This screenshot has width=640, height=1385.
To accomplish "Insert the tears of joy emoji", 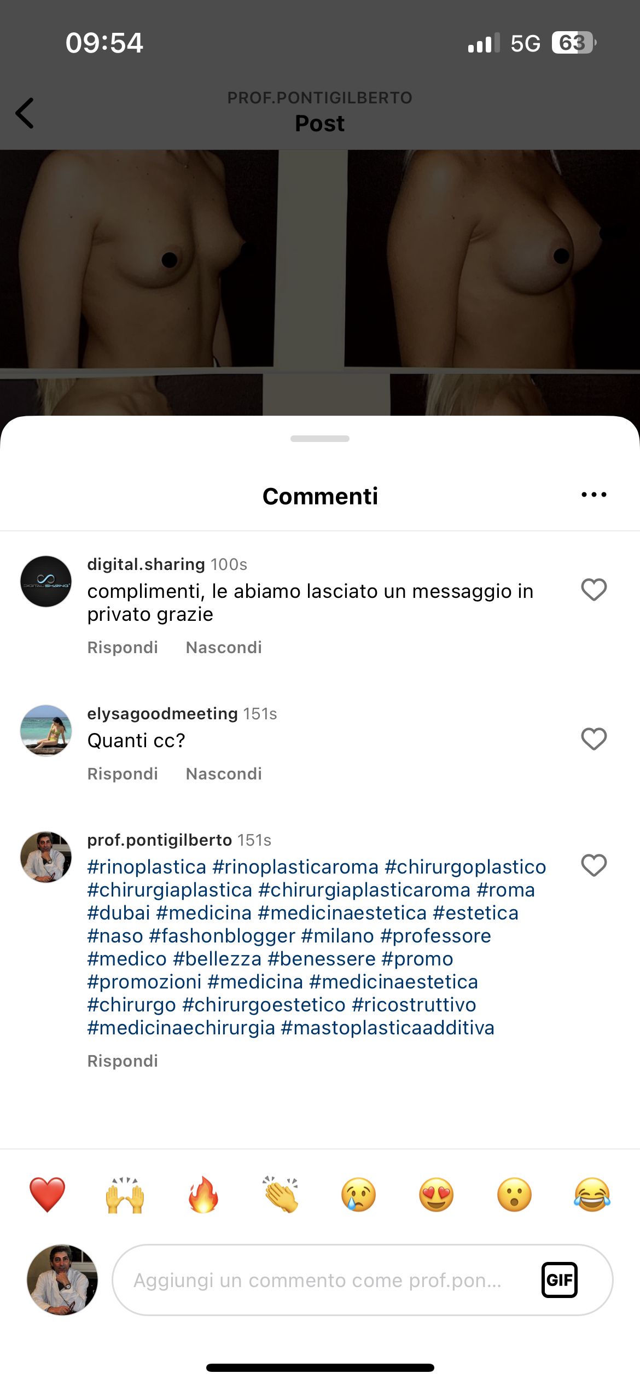I will tap(592, 1195).
